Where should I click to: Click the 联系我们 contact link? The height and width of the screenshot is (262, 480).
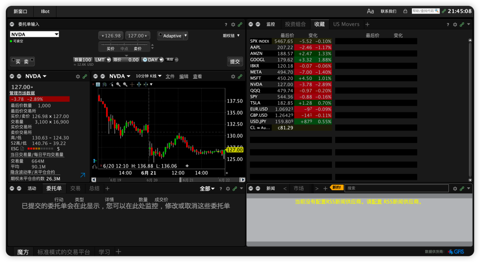[388, 11]
